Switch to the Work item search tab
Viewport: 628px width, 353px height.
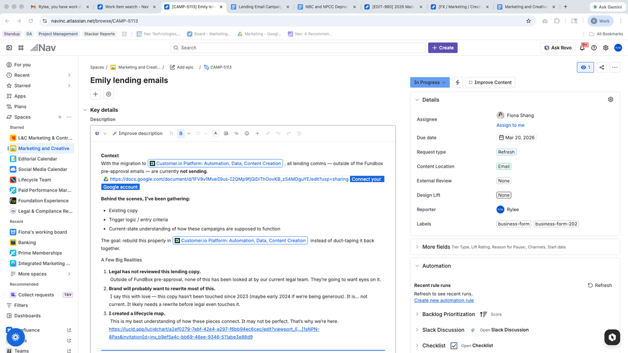[126, 7]
